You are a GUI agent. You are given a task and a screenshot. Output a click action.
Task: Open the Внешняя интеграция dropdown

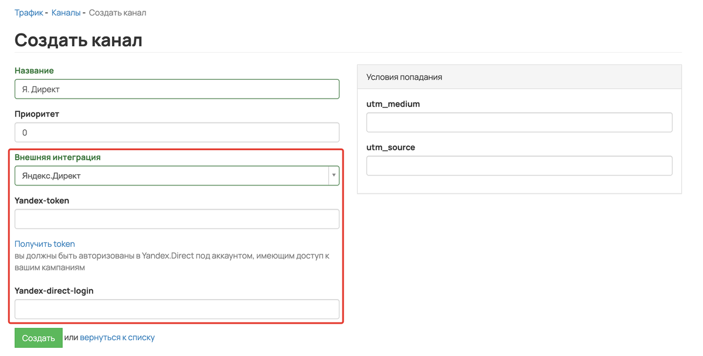tap(177, 176)
